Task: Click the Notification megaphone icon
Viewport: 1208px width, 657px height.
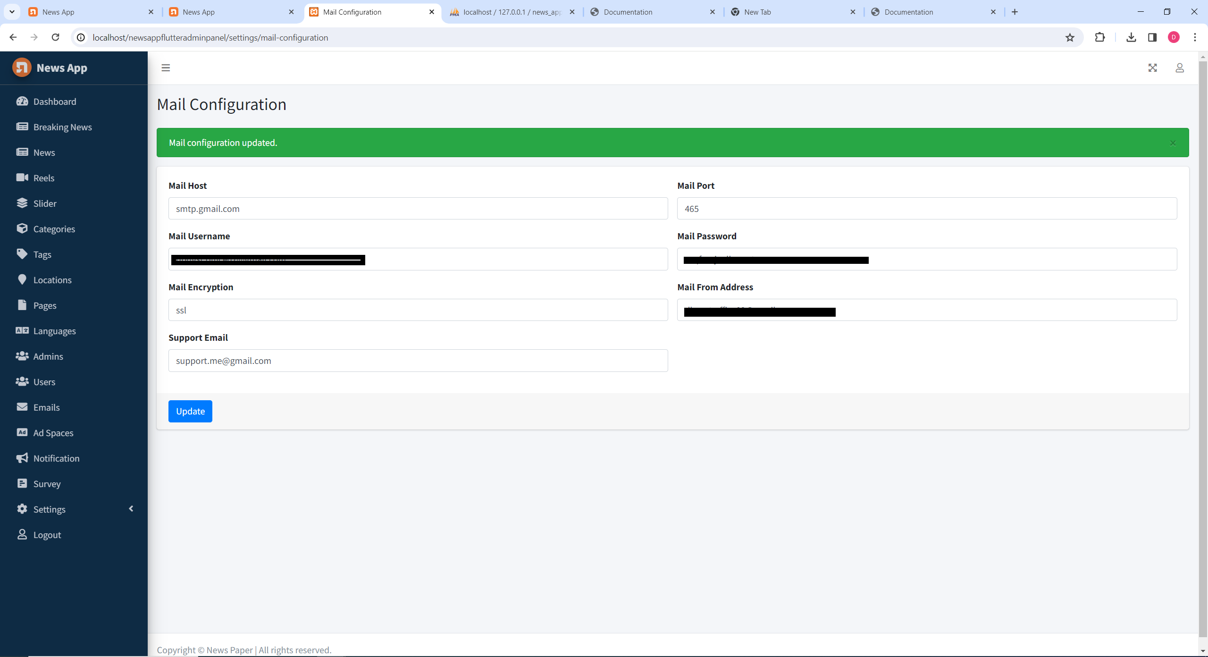Action: coord(22,458)
